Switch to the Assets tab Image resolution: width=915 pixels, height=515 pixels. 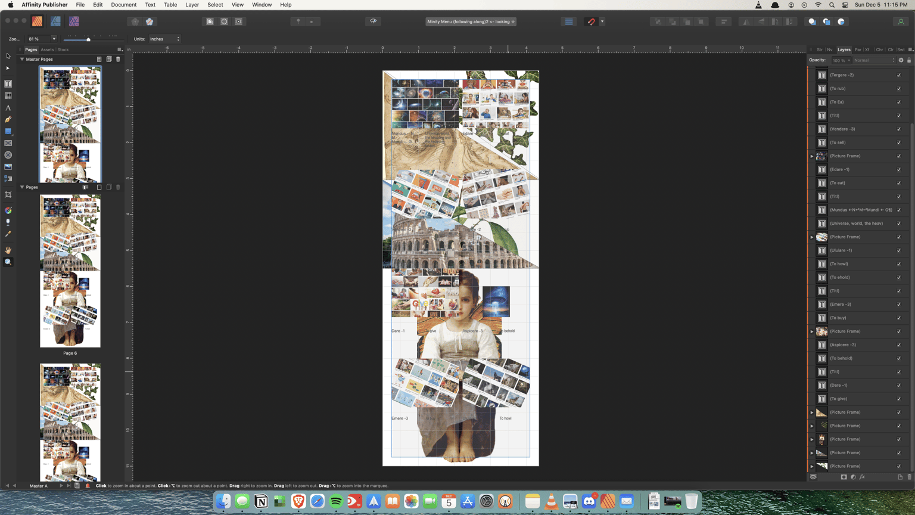tap(47, 49)
